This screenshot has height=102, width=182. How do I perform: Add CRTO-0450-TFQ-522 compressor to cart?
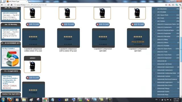click(68, 24)
